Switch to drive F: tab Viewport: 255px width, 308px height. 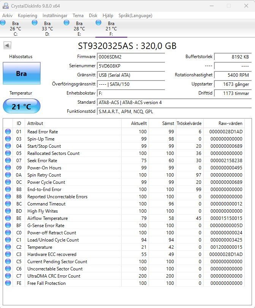pyautogui.click(x=111, y=28)
